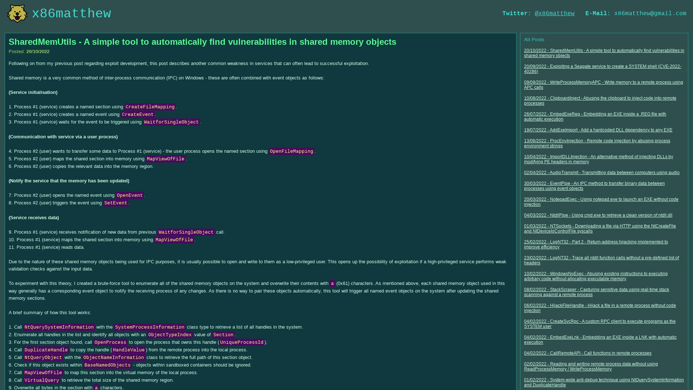The image size is (693, 390).
Task: Open the AudioTransmit article
Action: 601,173
